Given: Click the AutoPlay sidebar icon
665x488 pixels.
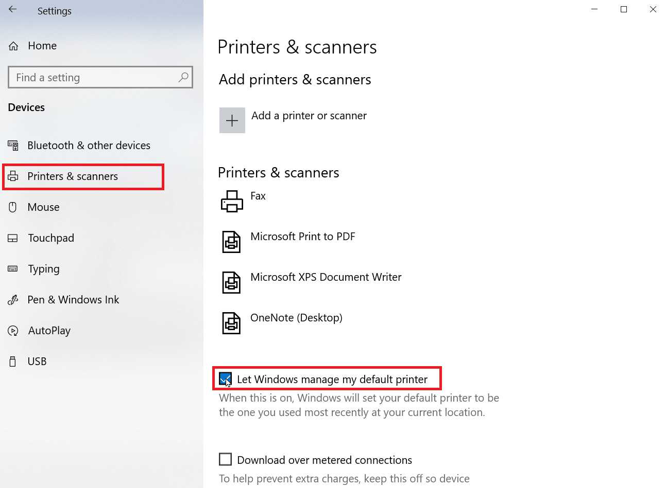Looking at the screenshot, I should coord(13,331).
